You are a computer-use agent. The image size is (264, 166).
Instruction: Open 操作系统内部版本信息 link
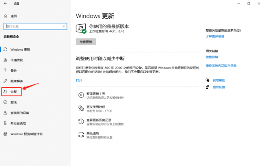pos(221,66)
